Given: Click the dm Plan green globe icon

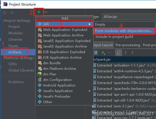Looking at the screenshot, I should pos(40,74).
